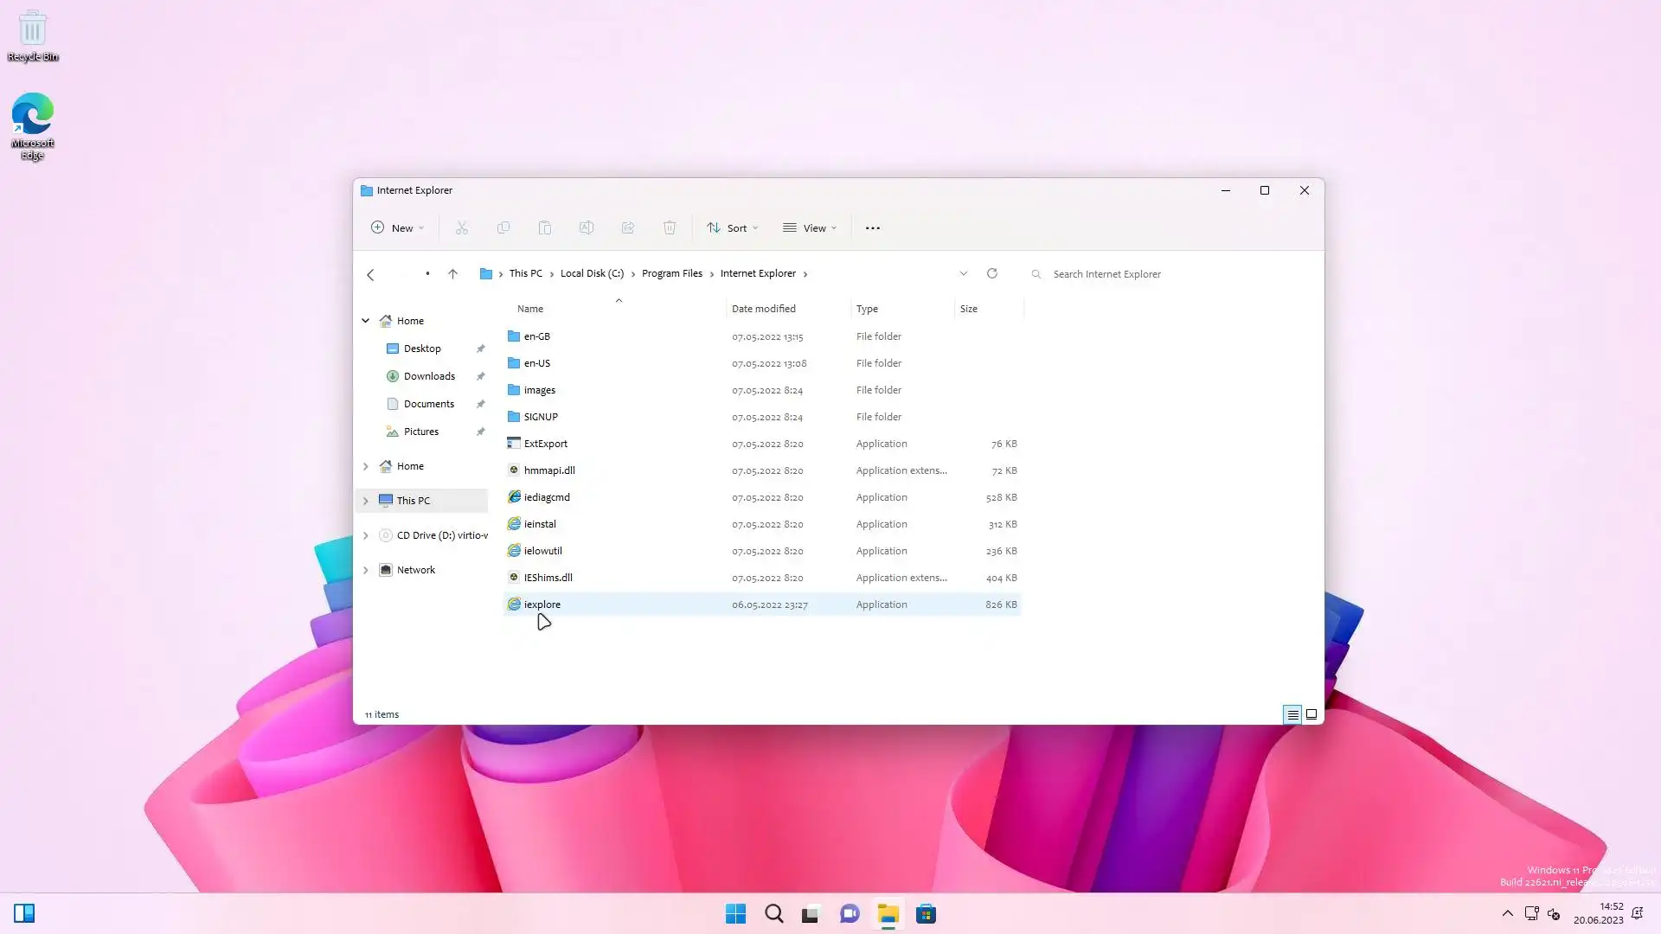1661x934 pixels.
Task: Click the Back navigation arrow
Action: pyautogui.click(x=370, y=274)
